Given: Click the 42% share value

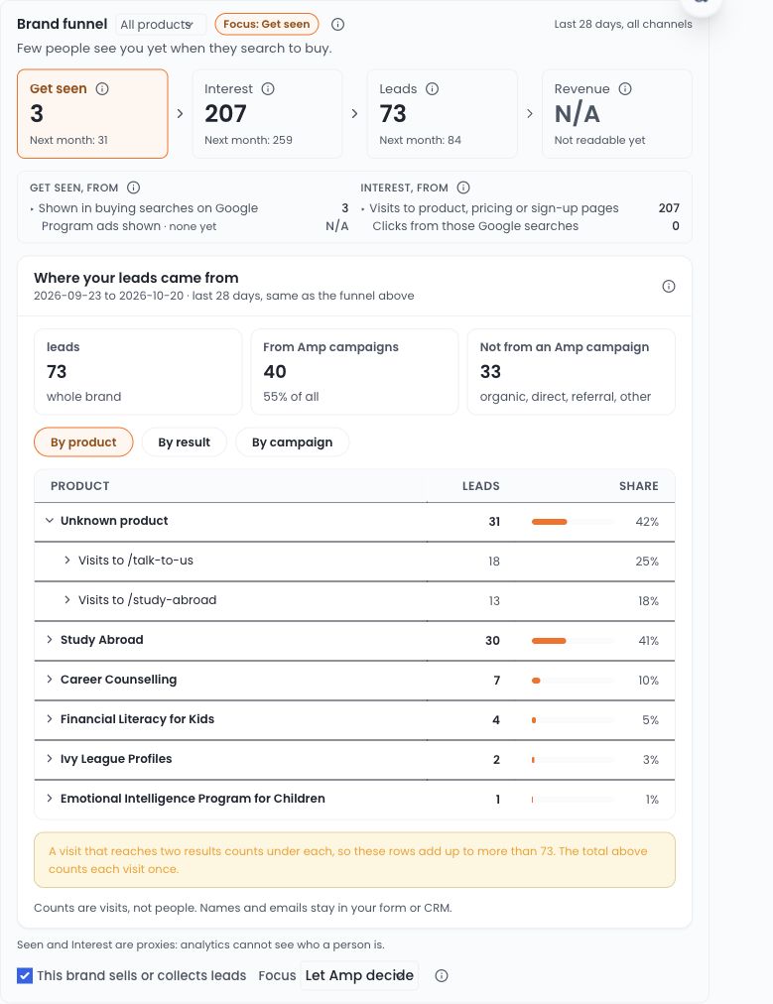Looking at the screenshot, I should (x=647, y=522).
